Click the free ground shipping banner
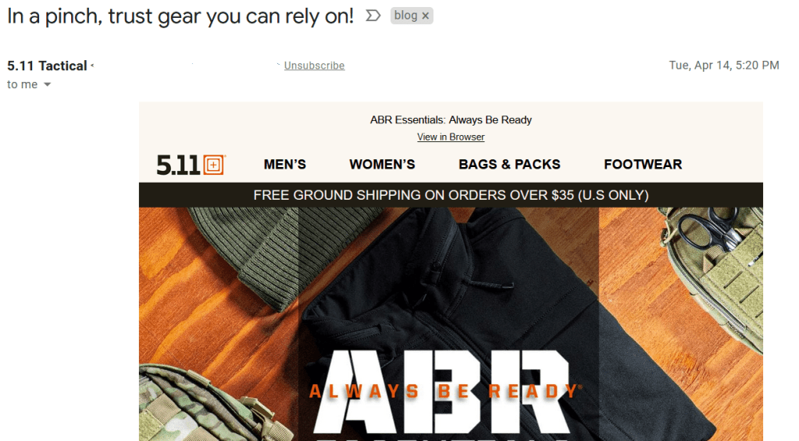799x441 pixels. pos(451,195)
